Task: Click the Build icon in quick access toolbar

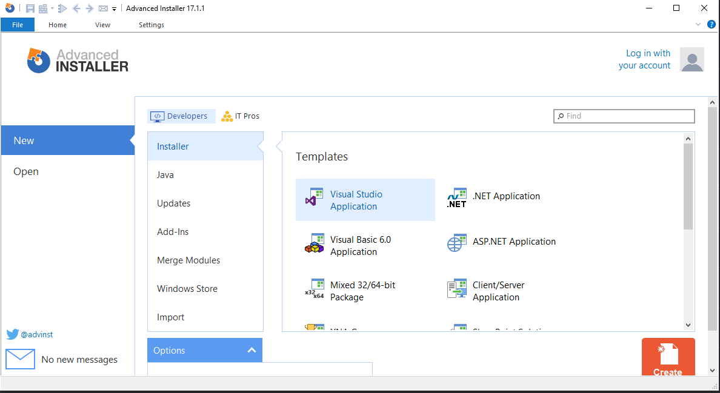Action: pos(43,8)
